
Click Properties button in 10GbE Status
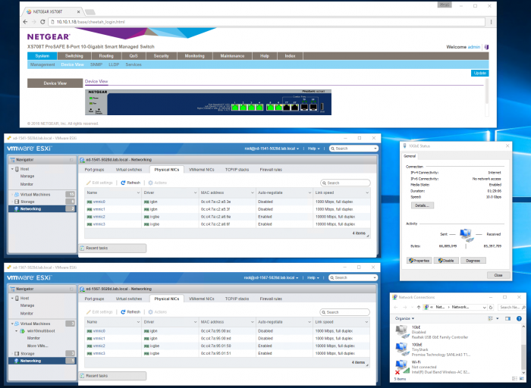[x=419, y=261]
